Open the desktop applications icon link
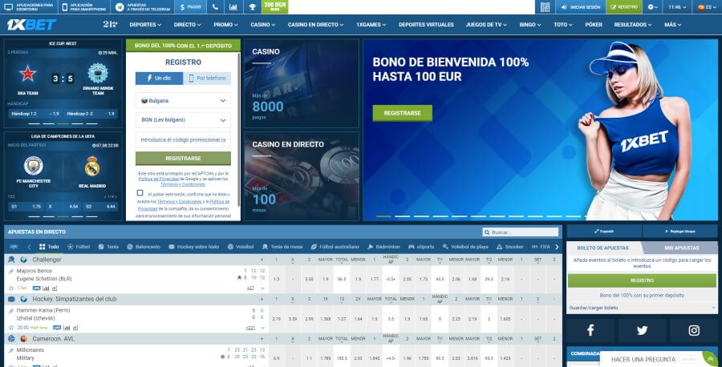Image resolution: width=722 pixels, height=367 pixels. coord(30,7)
